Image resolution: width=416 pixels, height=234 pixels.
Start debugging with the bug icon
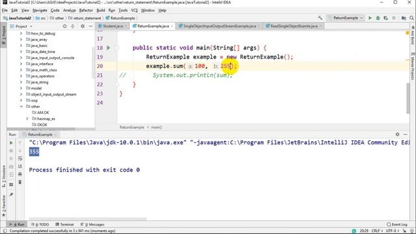click(378, 18)
